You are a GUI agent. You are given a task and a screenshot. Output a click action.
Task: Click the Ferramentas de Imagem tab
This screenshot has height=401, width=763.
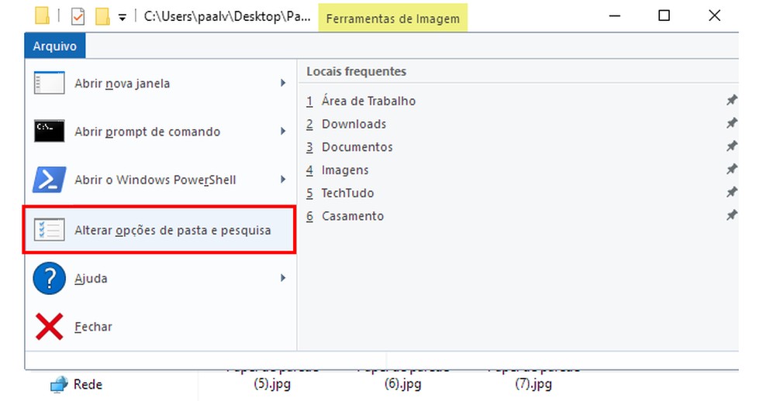[x=392, y=19]
